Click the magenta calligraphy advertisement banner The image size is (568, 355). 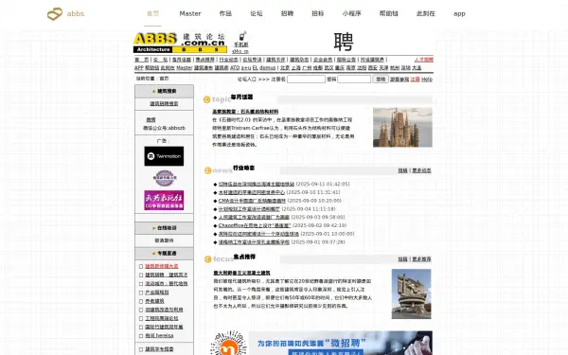[x=164, y=201]
